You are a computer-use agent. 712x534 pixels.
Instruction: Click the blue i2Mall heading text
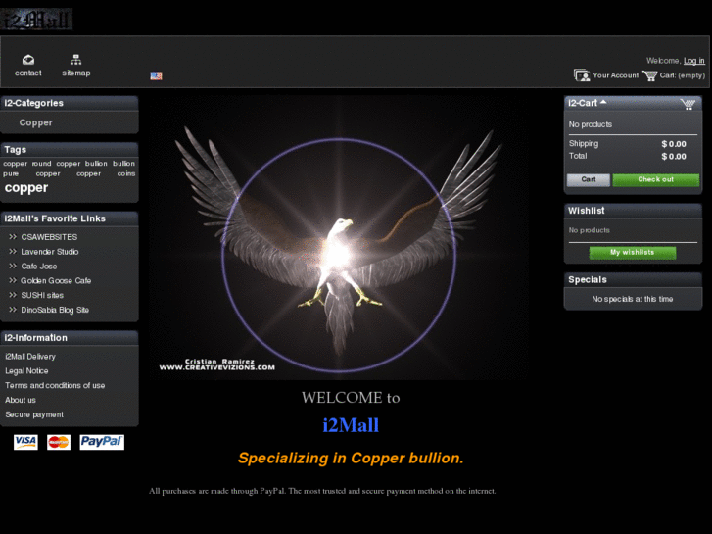pyautogui.click(x=351, y=425)
